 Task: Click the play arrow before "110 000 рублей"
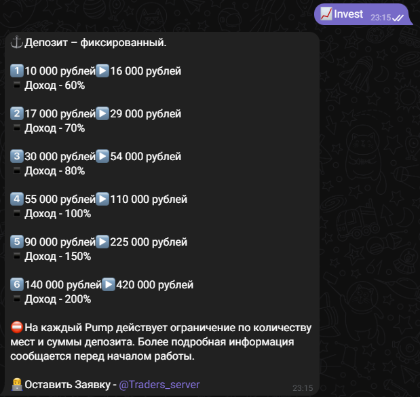point(102,200)
